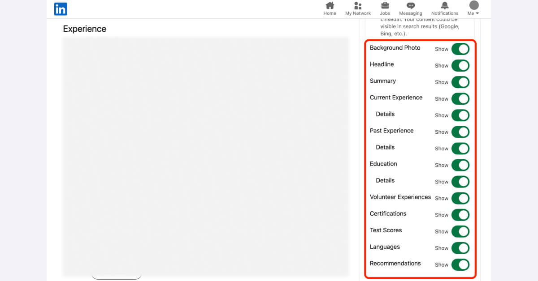538x281 pixels.
Task: Disable the Certifications toggle
Action: coord(460,215)
